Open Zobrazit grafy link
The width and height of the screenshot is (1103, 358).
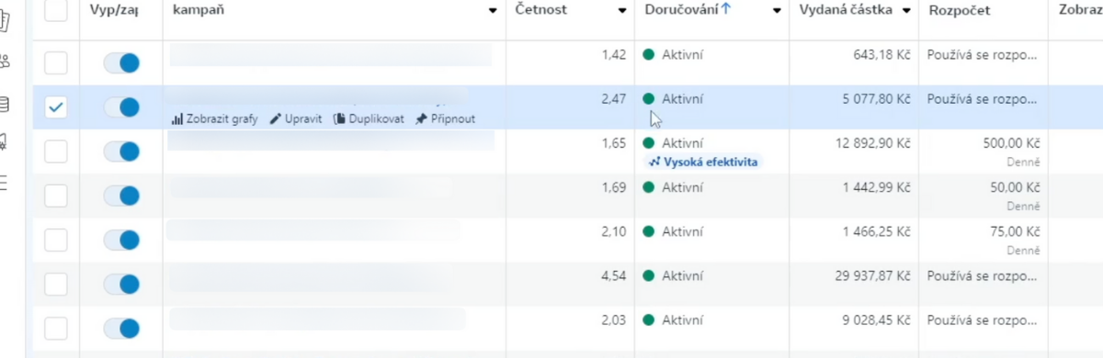click(222, 119)
